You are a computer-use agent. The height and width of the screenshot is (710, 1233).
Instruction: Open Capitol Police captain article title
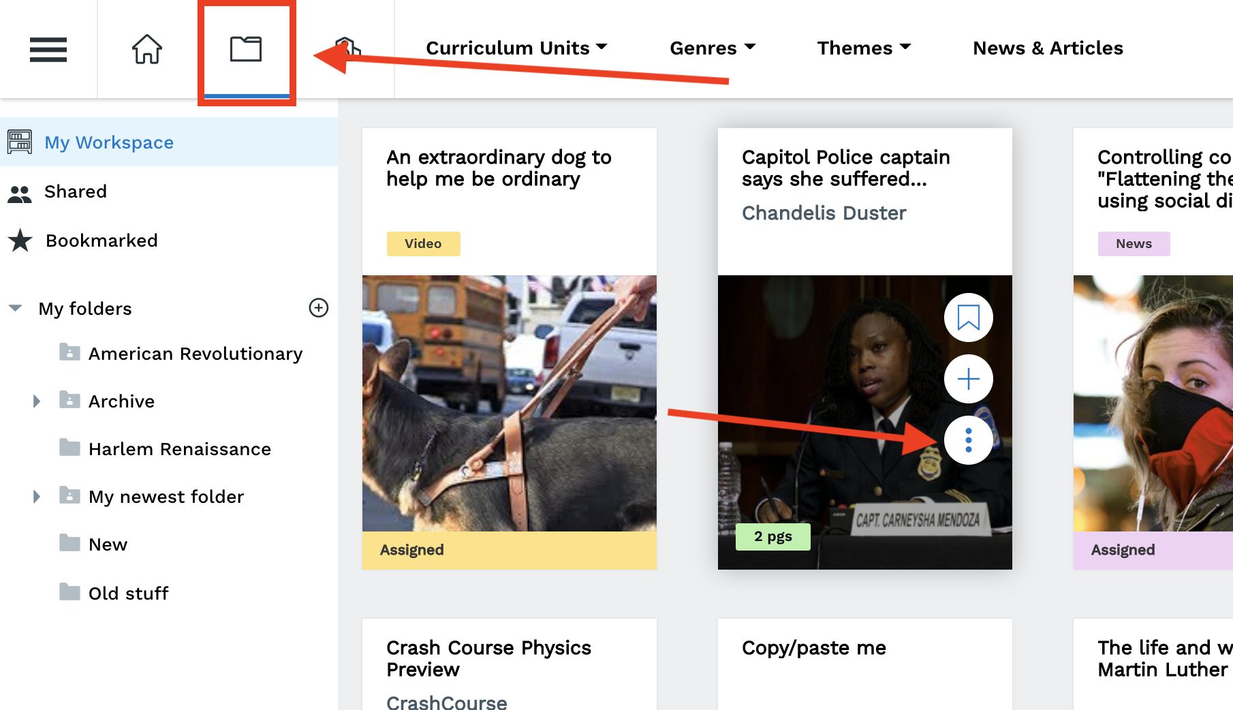tap(845, 168)
